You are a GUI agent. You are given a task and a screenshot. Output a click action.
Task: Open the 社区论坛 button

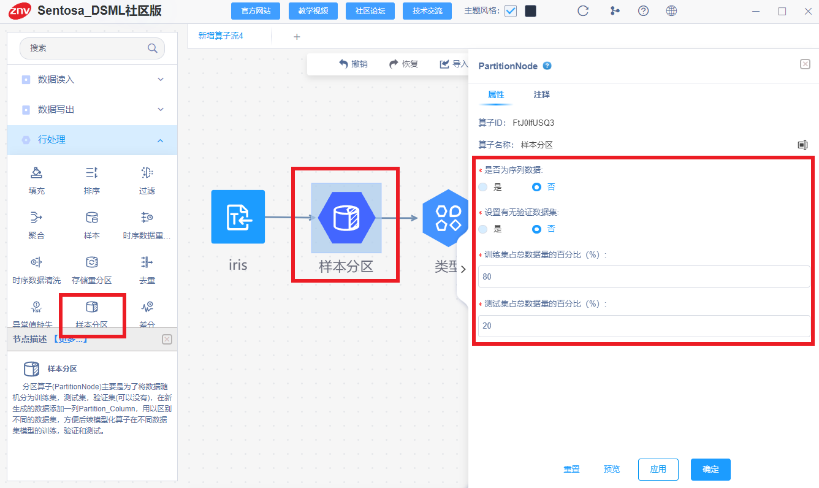pyautogui.click(x=370, y=11)
